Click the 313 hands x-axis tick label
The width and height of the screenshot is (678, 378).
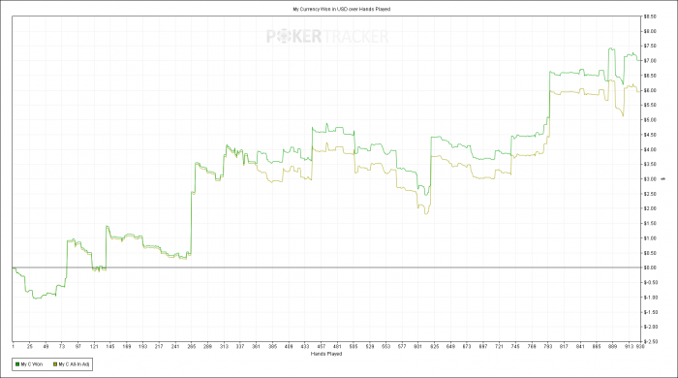tap(224, 347)
